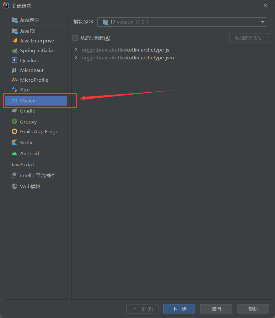Click the Web模块 globe icon

pos(14,186)
